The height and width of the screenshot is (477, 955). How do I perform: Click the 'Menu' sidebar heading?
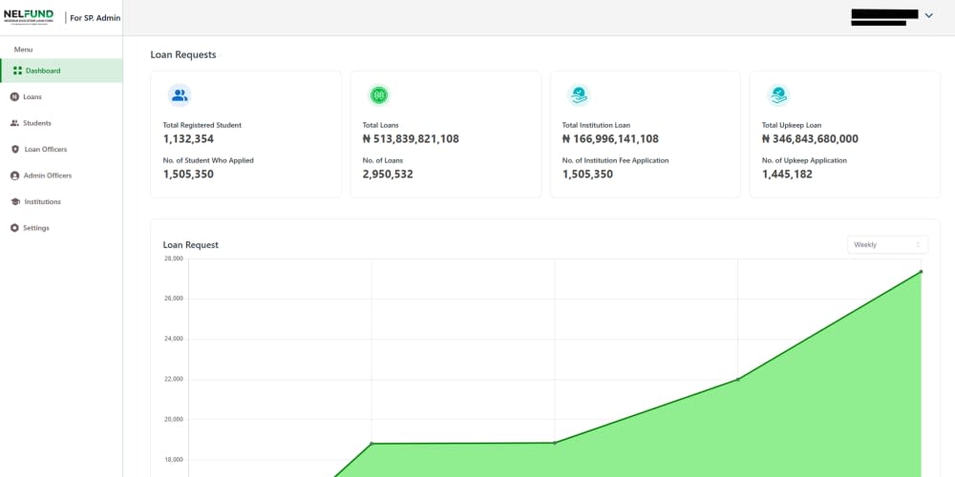click(23, 50)
